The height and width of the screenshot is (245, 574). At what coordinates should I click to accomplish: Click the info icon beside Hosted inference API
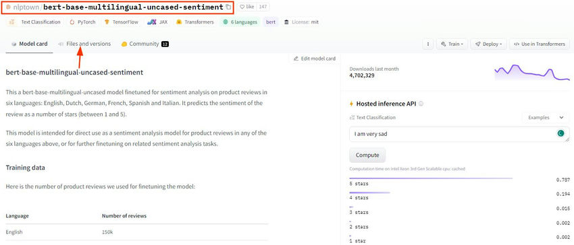click(x=421, y=104)
